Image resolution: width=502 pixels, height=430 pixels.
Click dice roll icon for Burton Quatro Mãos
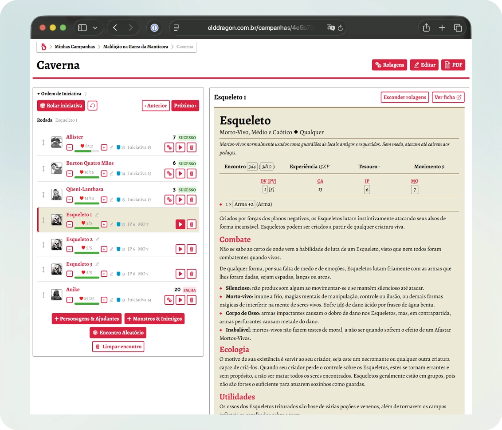click(x=169, y=174)
